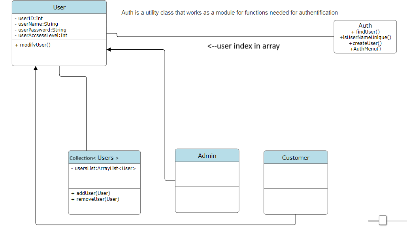Select the Collection Users class header

click(x=104, y=157)
